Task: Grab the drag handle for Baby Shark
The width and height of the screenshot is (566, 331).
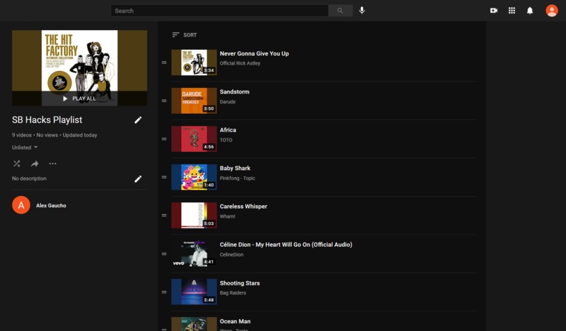Action: click(x=164, y=177)
